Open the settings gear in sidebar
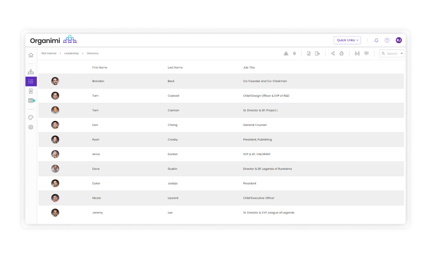The image size is (431, 258). point(31,127)
